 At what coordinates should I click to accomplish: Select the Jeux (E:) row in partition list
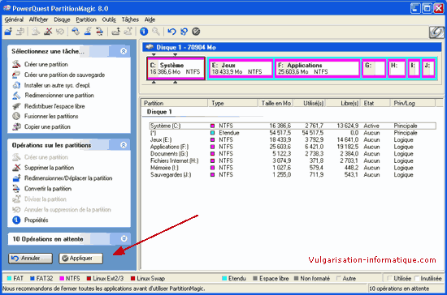coord(293,140)
